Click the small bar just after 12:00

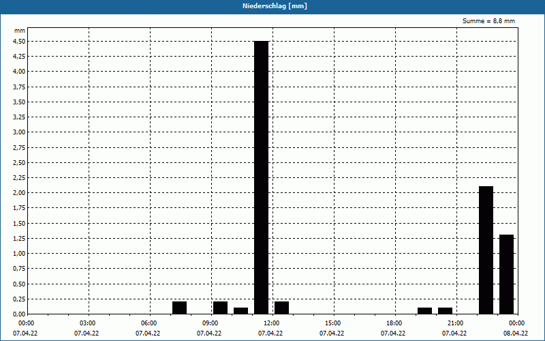281,308
